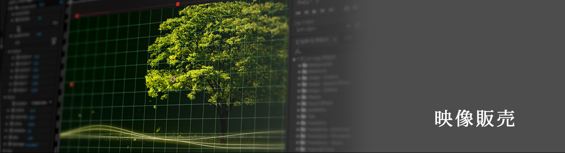Open the preview panel tab

(304, 2)
